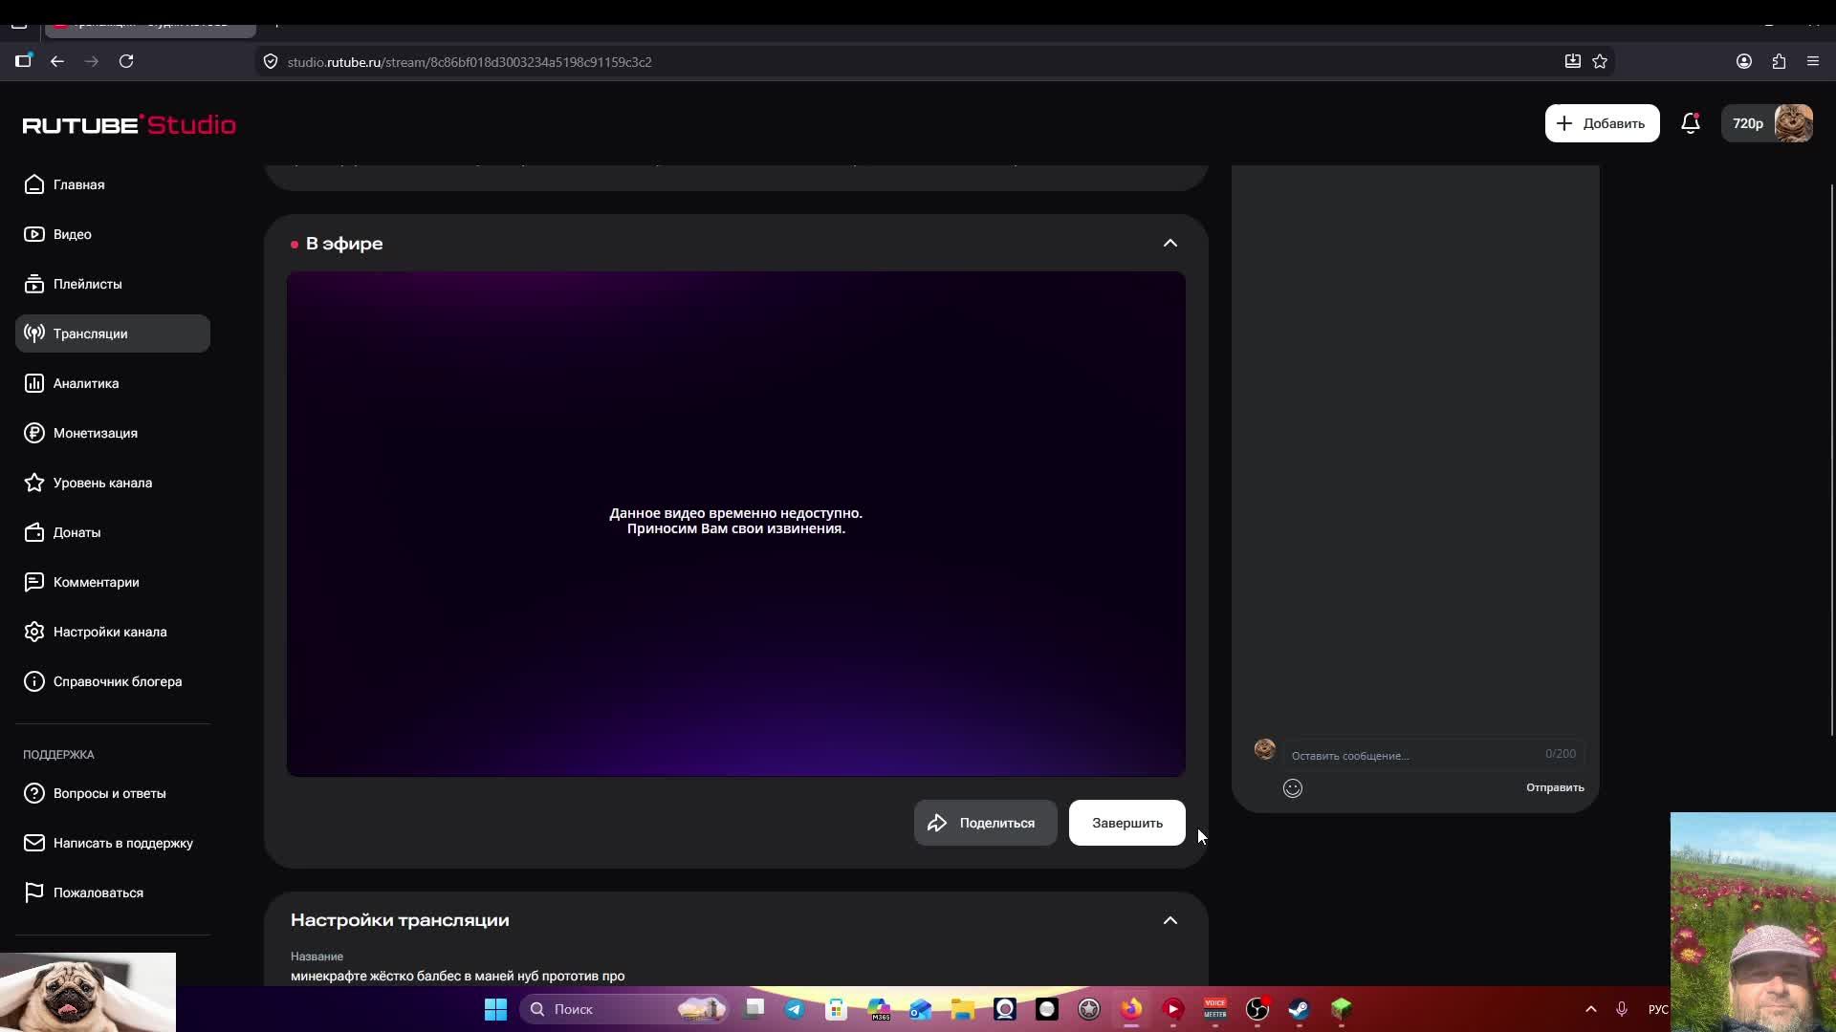Click the Отправить link in chat

pos(1555,787)
